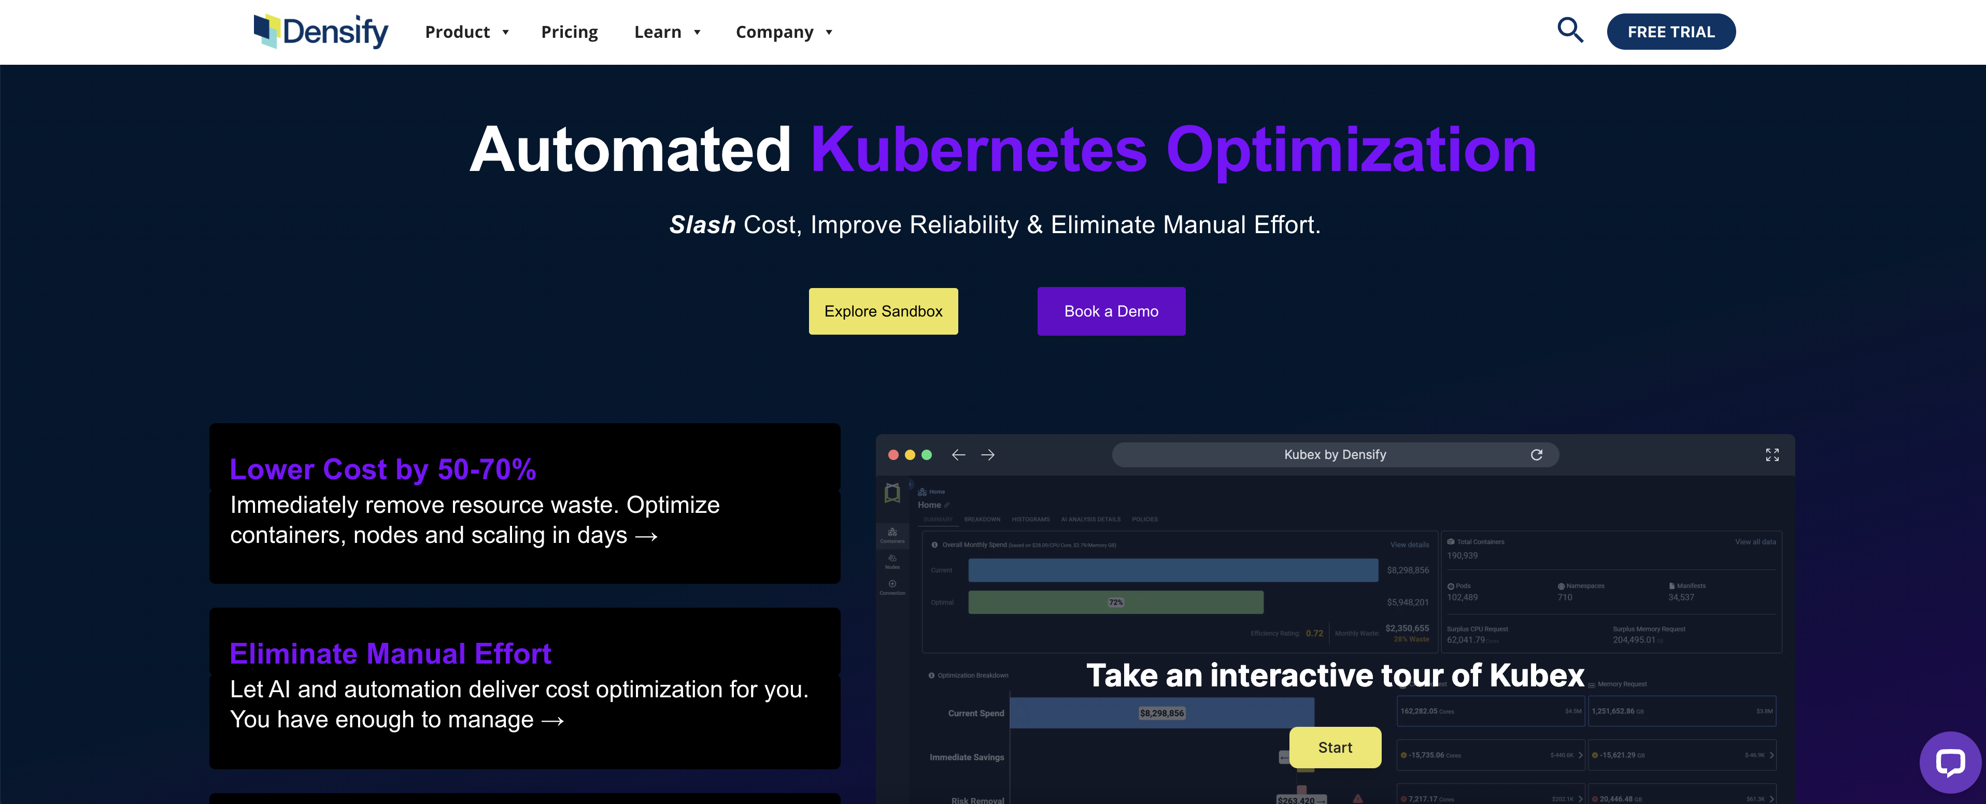This screenshot has height=804, width=1986.
Task: Reload the Kubex by Densify demo
Action: point(1536,455)
